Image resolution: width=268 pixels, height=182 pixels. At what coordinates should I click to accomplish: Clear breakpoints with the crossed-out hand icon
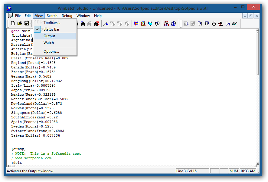(x=221, y=24)
